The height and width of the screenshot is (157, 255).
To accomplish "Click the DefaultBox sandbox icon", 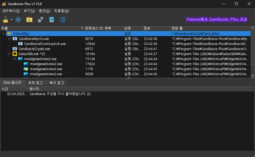I will pos(9,34).
